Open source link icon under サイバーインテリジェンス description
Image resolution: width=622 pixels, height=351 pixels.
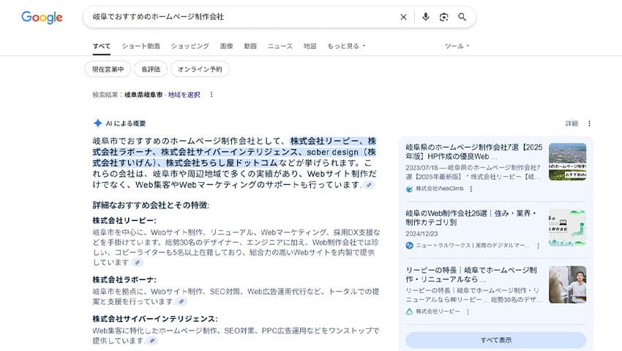pyautogui.click(x=152, y=340)
